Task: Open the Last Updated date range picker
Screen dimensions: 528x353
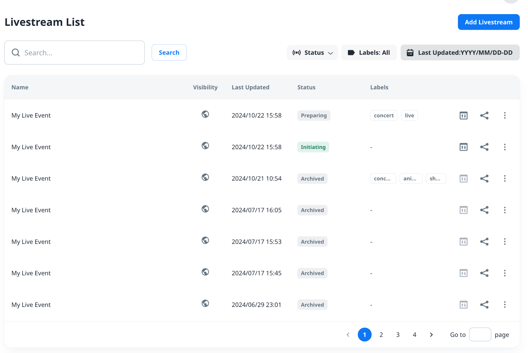Action: [460, 53]
